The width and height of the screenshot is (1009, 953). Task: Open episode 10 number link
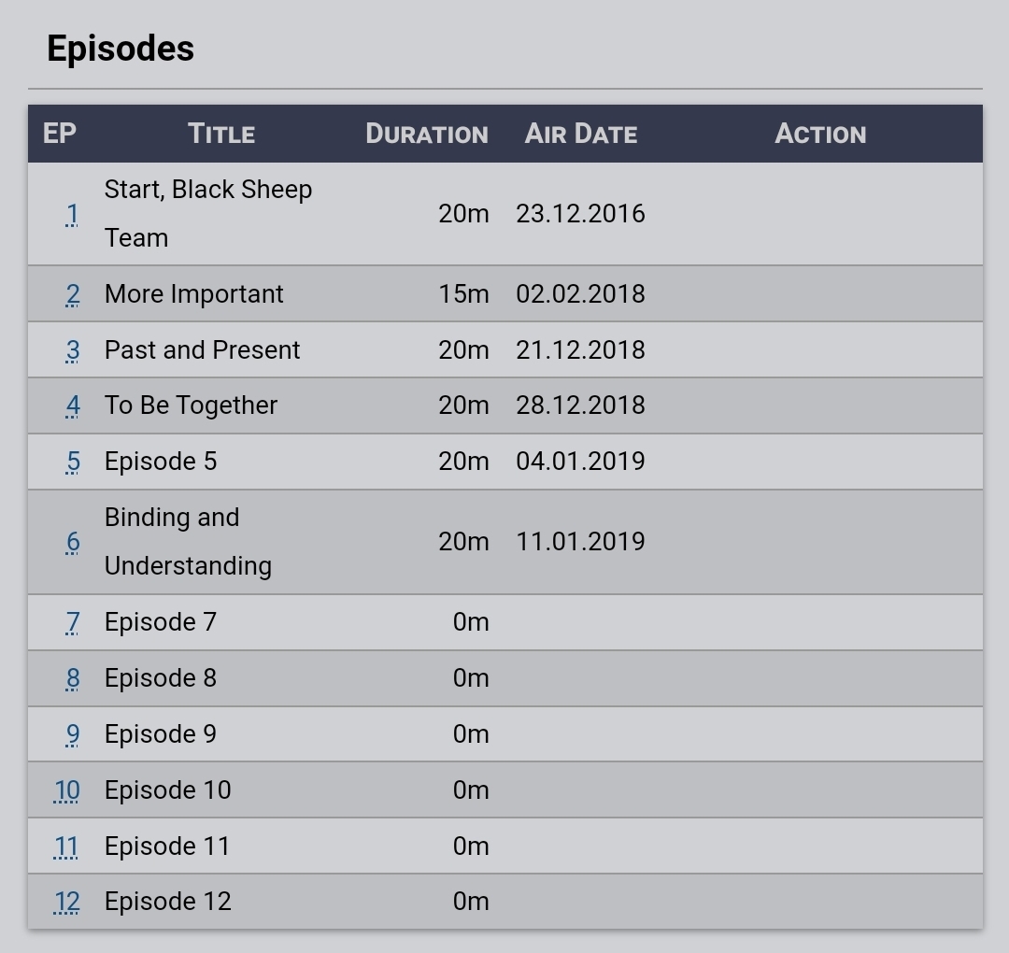67,790
